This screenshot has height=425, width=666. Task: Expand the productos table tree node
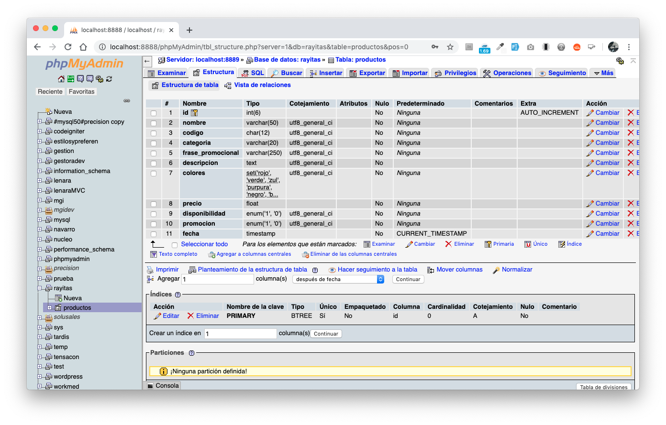49,307
